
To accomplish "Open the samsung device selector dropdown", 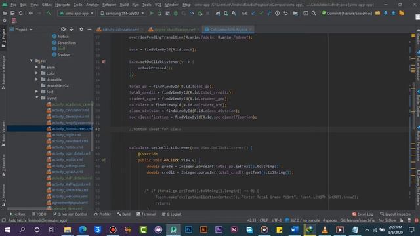I will (x=122, y=13).
